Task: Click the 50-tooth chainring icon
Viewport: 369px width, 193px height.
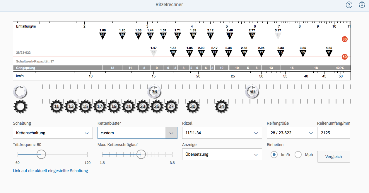Action: (x=252, y=92)
